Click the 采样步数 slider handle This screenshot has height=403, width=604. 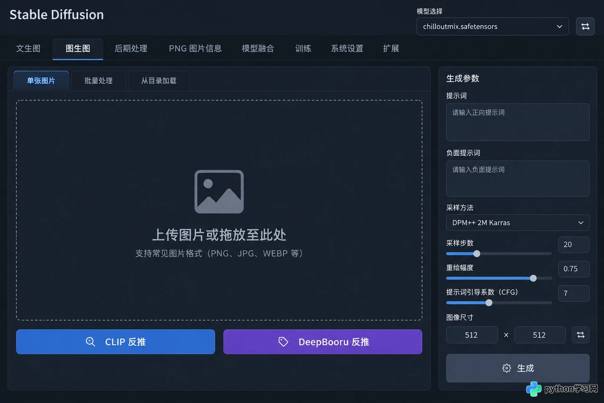click(x=476, y=254)
